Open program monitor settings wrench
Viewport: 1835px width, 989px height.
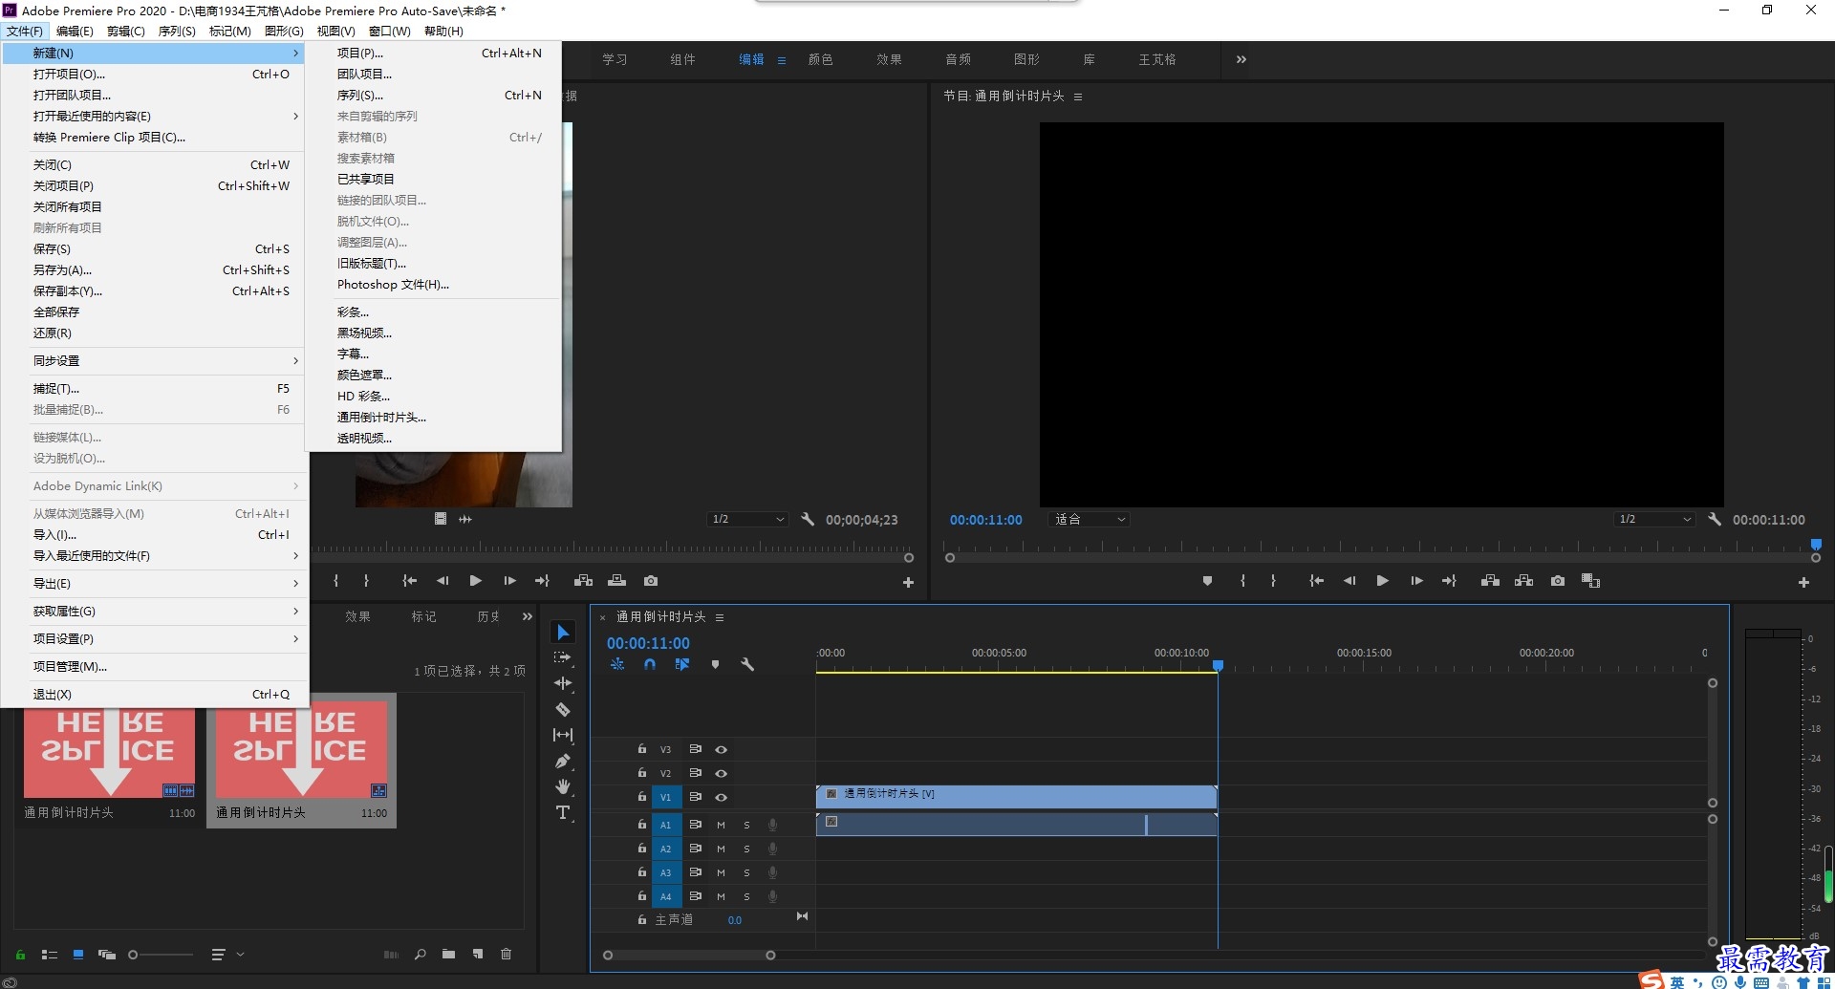click(x=1715, y=519)
